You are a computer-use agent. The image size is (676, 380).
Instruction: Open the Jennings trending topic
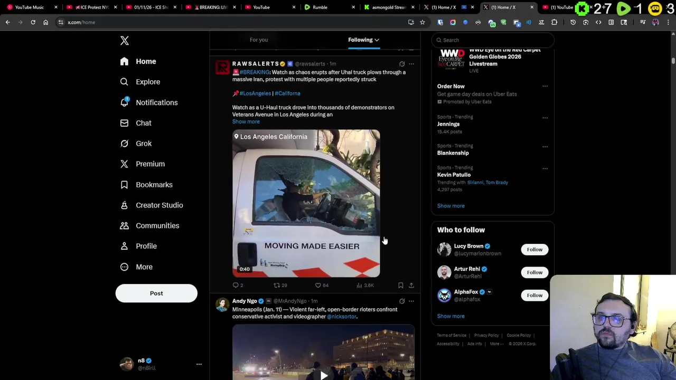[x=448, y=124]
